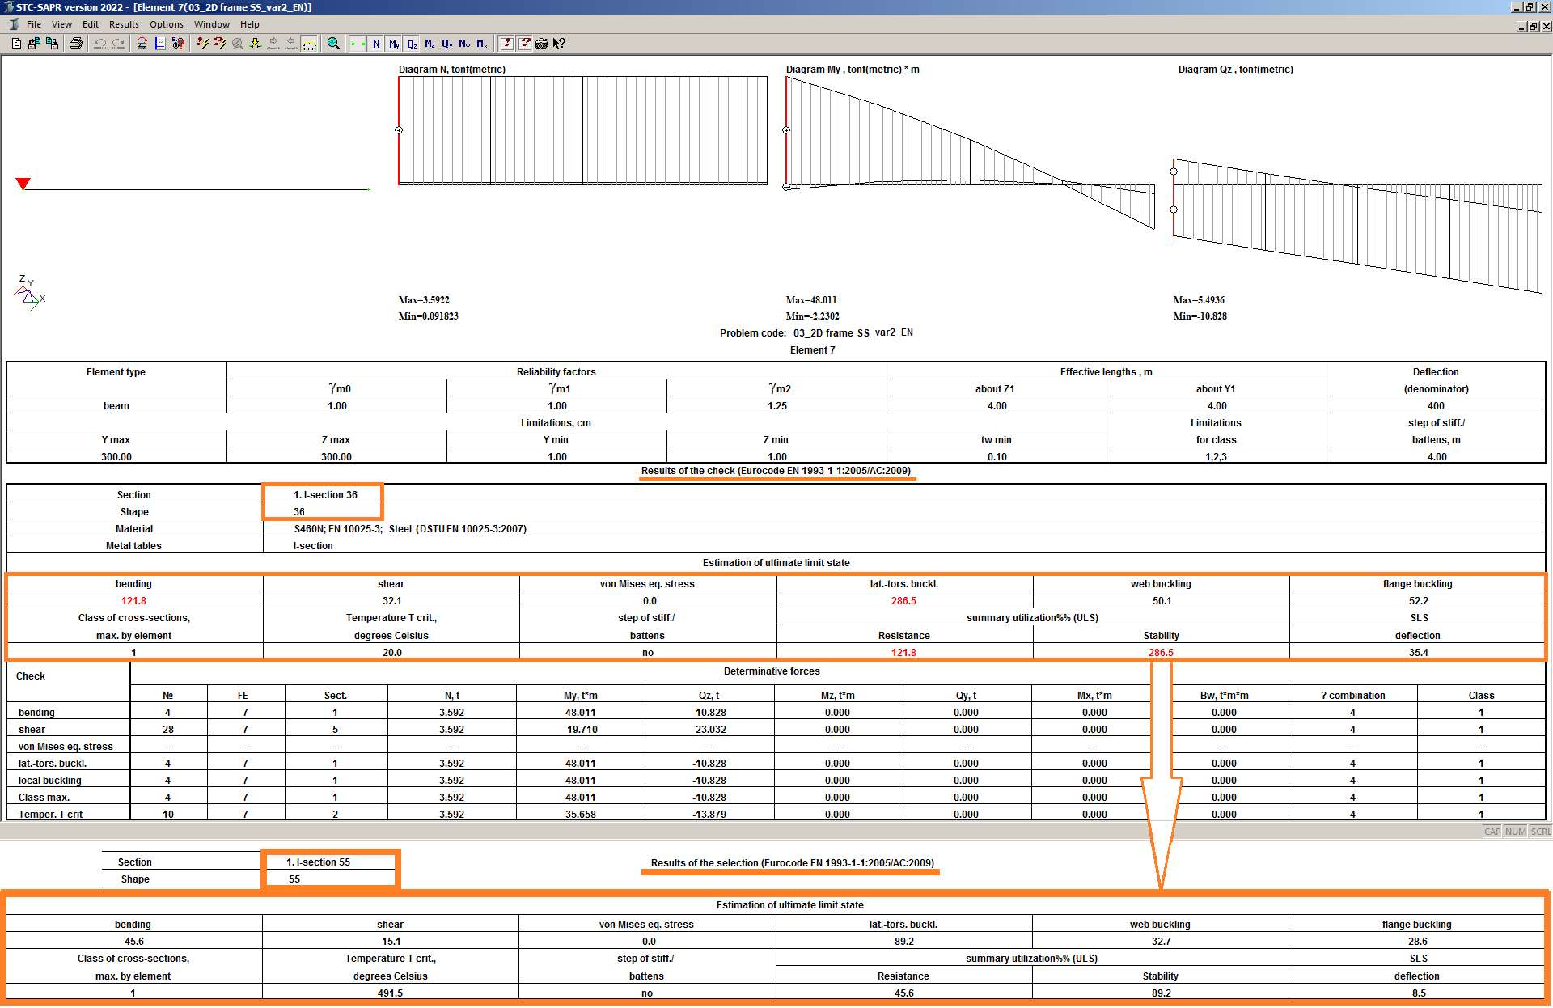Open the File menu
This screenshot has width=1553, height=1008.
(x=33, y=24)
